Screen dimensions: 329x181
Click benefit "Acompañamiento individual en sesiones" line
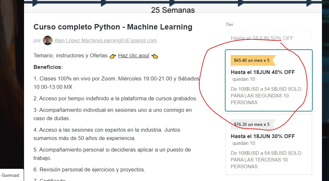tap(113, 114)
